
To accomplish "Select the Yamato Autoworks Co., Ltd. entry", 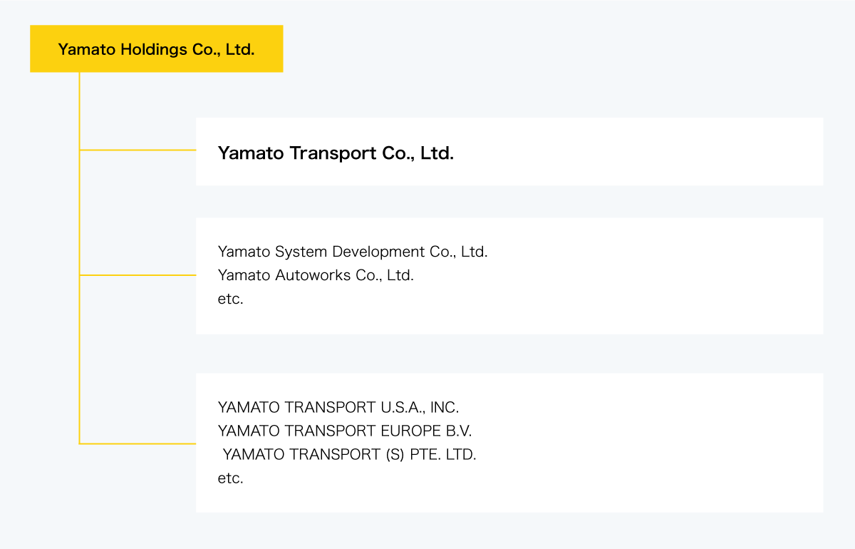I will 315,275.
